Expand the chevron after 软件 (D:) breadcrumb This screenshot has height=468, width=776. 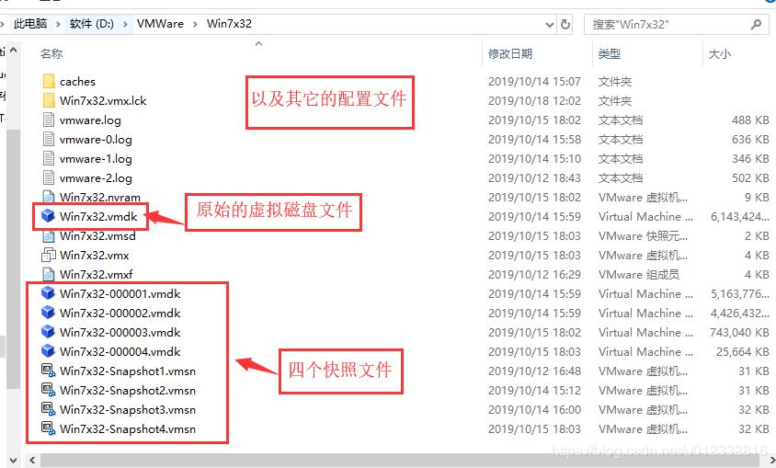point(125,24)
